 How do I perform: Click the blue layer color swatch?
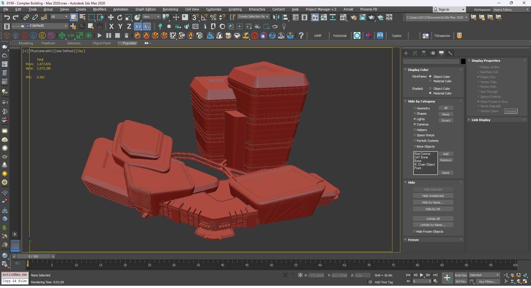coord(27,26)
